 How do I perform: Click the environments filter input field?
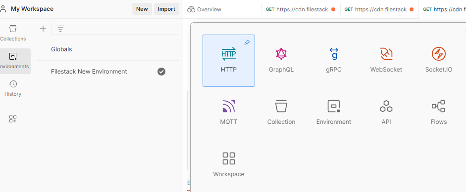115,29
